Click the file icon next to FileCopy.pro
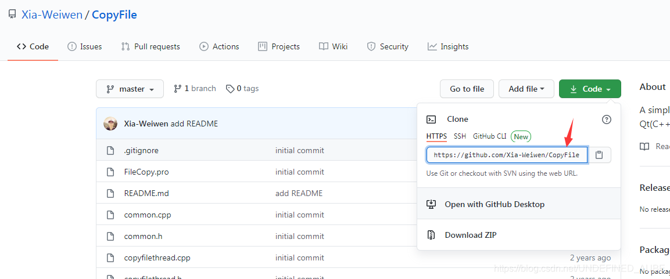This screenshot has width=670, height=279. [110, 172]
